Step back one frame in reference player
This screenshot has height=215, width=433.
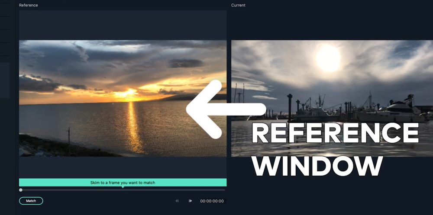177,201
